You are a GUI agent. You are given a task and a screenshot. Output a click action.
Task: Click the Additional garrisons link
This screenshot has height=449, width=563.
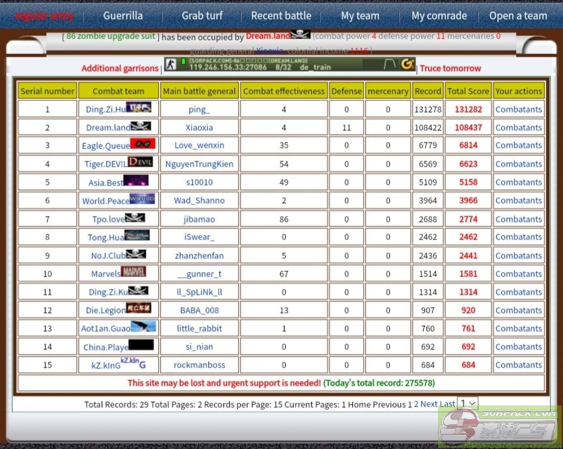120,68
